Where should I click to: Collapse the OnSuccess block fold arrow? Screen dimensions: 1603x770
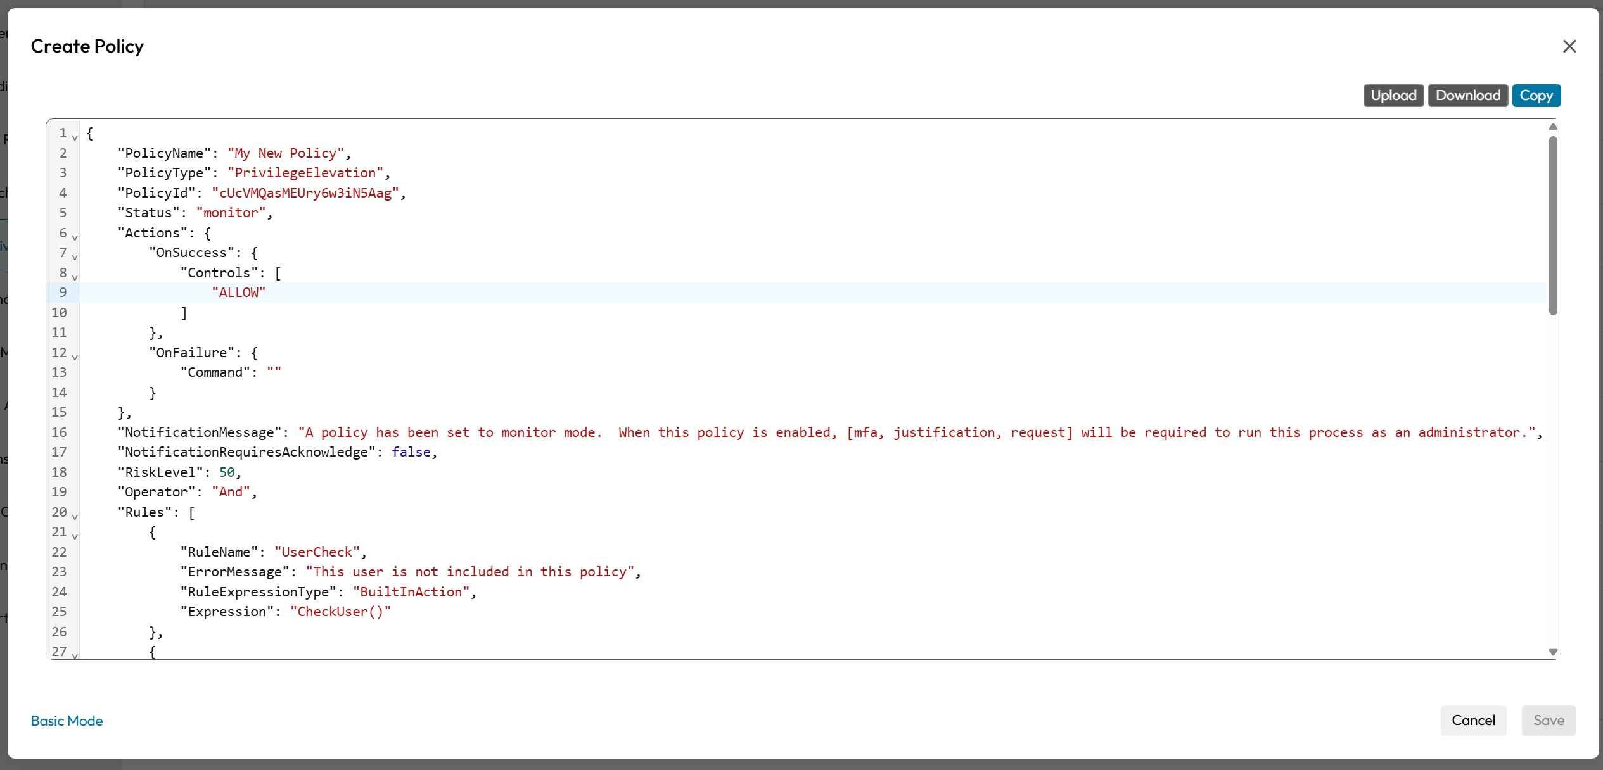(x=75, y=257)
